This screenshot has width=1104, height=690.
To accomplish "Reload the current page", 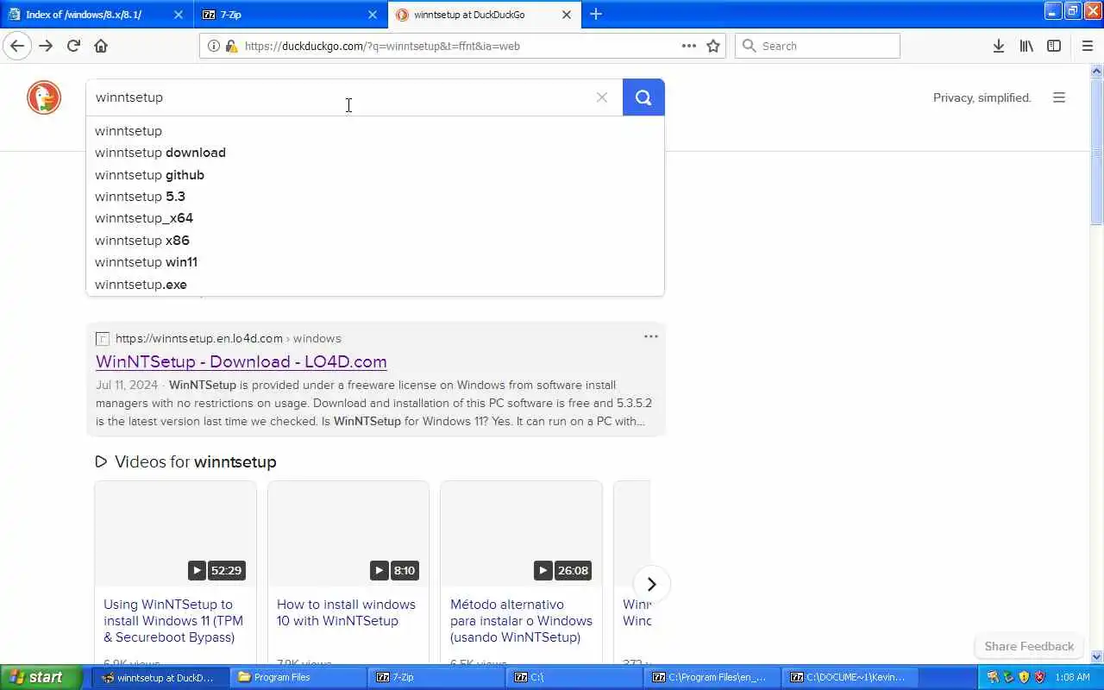I will [73, 46].
